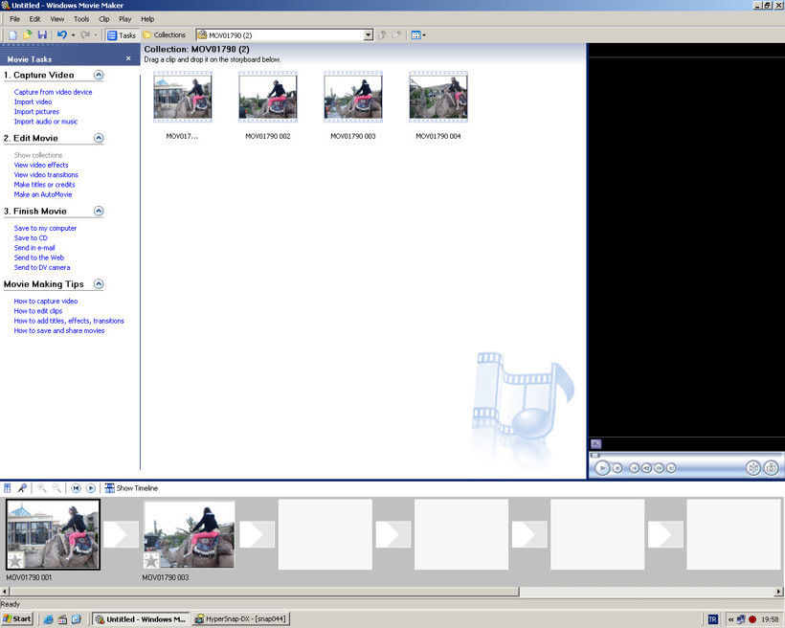
Task: Click Import pictures link
Action: (36, 112)
